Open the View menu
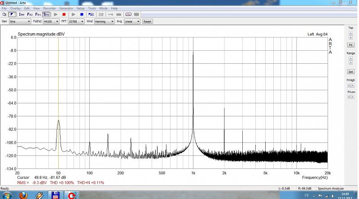359x199 pixels. click(36, 8)
